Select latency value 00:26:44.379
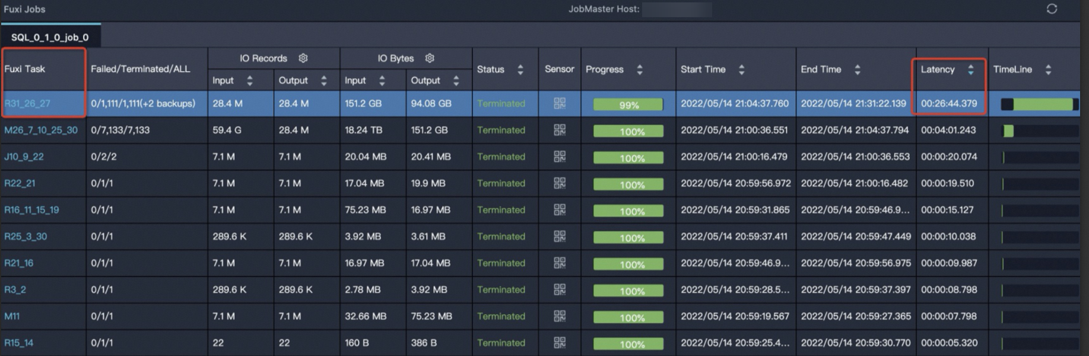 pos(949,103)
